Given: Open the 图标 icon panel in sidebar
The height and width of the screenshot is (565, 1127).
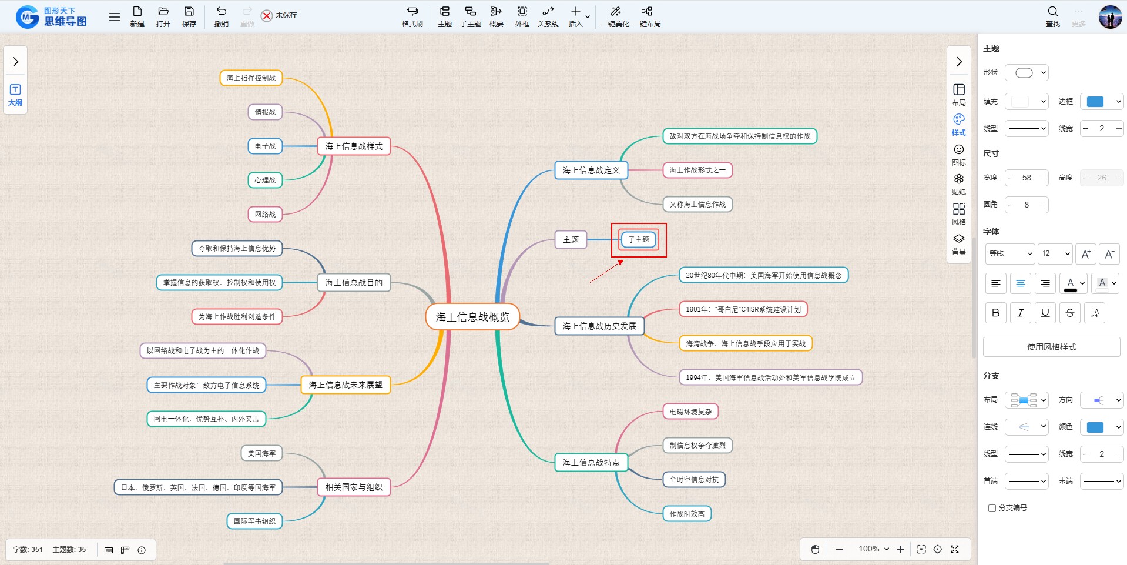Looking at the screenshot, I should coord(958,154).
